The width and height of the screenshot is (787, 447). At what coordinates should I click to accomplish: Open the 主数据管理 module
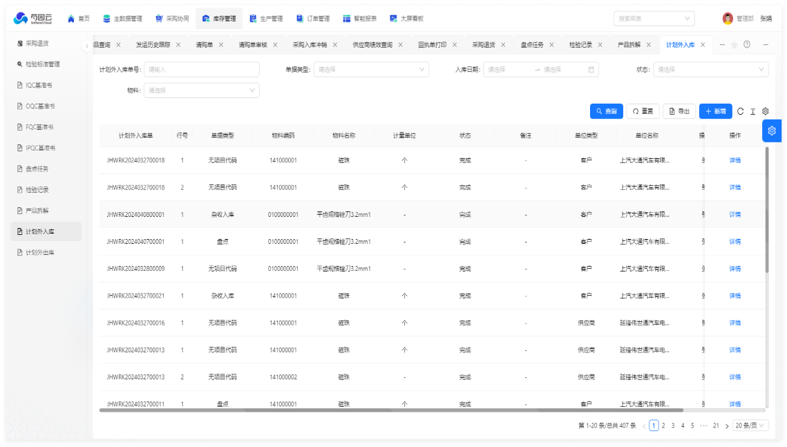point(122,19)
